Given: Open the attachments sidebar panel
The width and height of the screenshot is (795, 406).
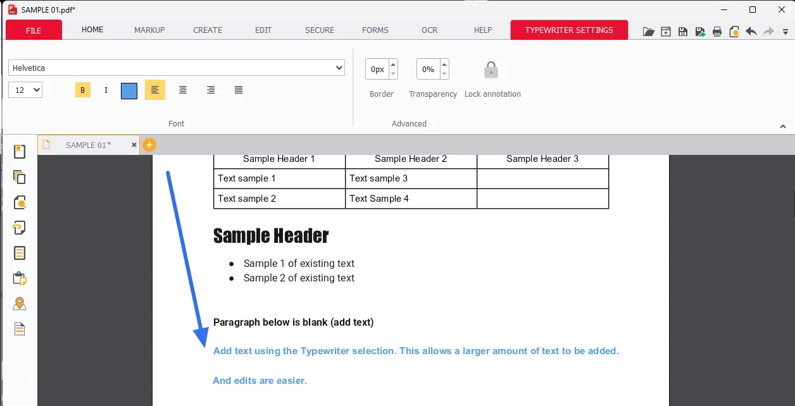Looking at the screenshot, I should (20, 228).
